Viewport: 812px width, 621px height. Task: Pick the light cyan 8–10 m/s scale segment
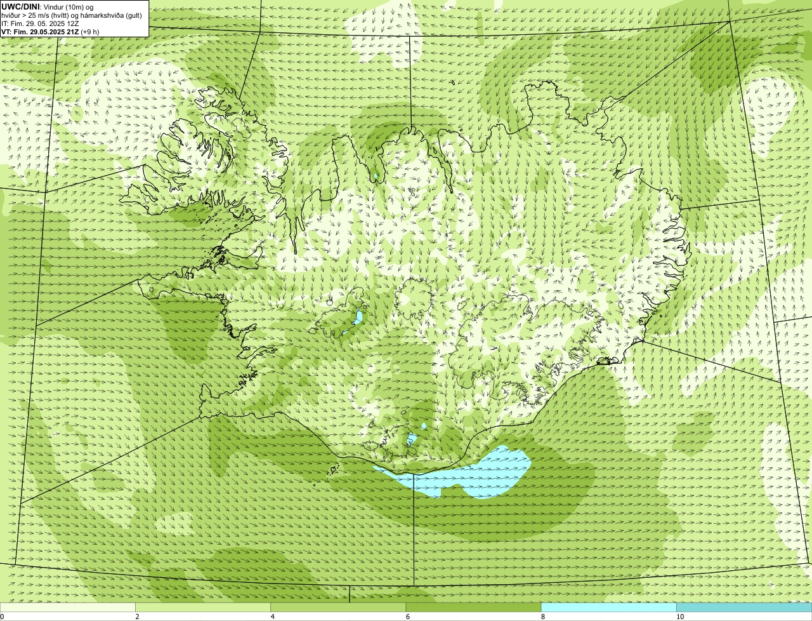pyautogui.click(x=608, y=608)
